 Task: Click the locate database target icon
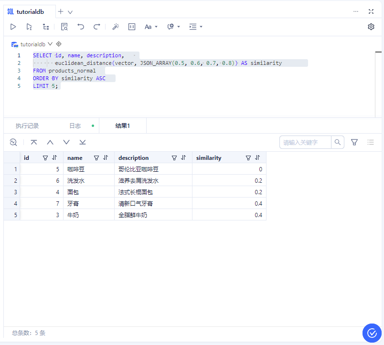pos(59,44)
